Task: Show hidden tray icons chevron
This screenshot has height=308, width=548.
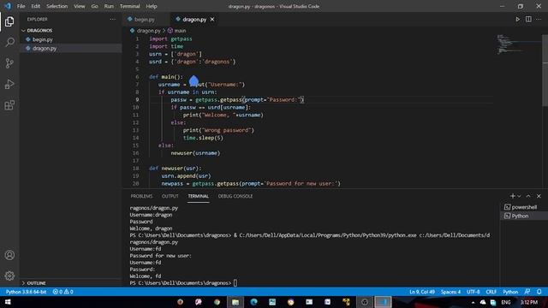Action: (x=473, y=302)
